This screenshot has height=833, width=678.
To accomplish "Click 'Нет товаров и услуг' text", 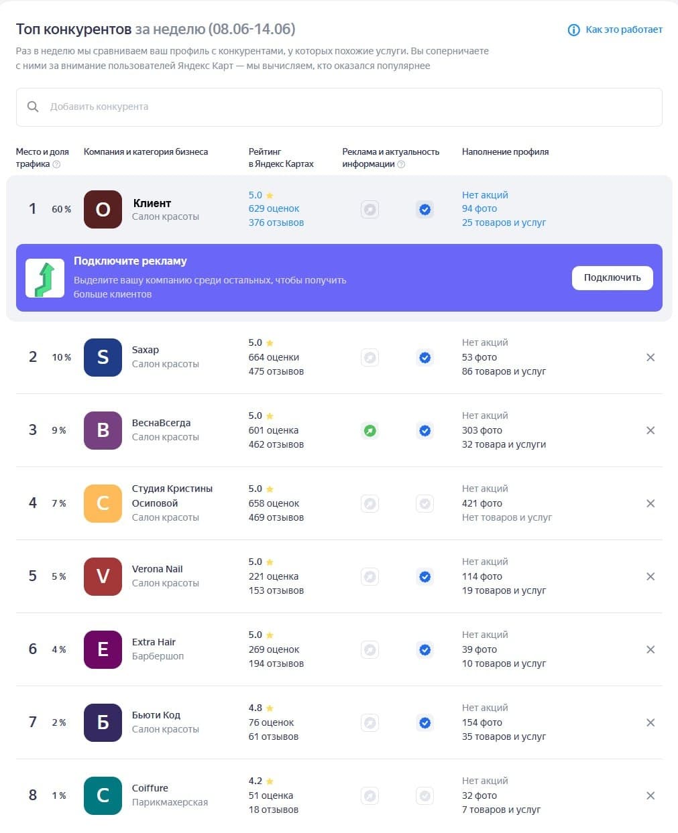I will 507,517.
